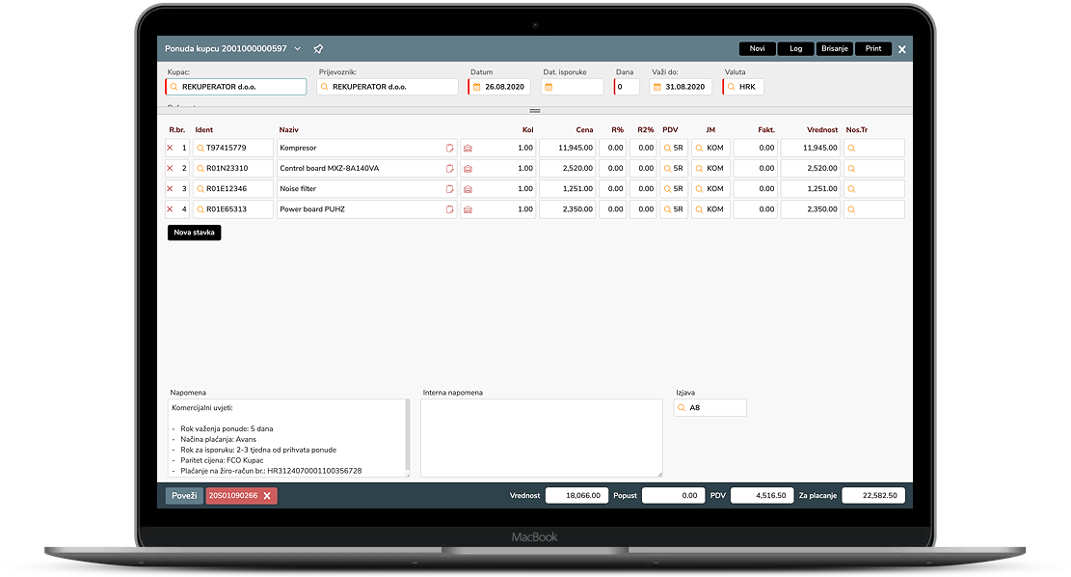Search ident lookup icon for R01E65313
This screenshot has width=1071, height=577.
tap(201, 209)
